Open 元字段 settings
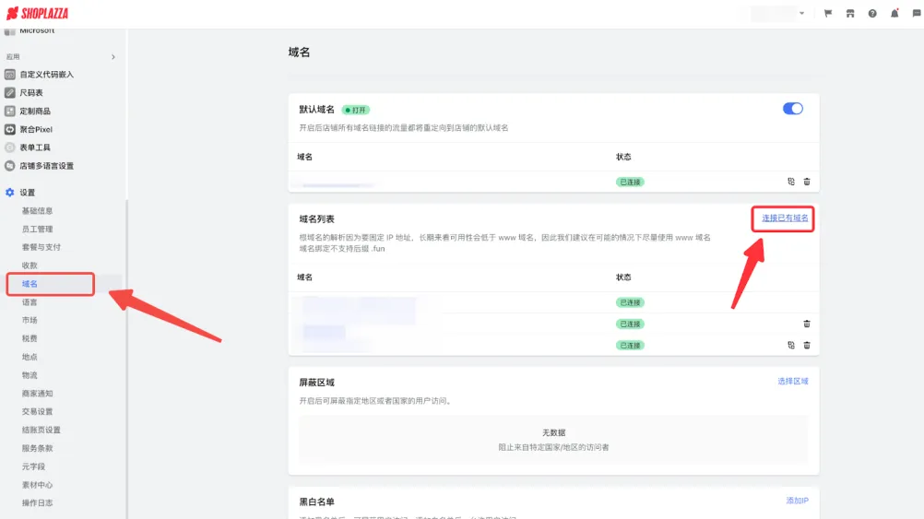The image size is (924, 519). (x=33, y=466)
